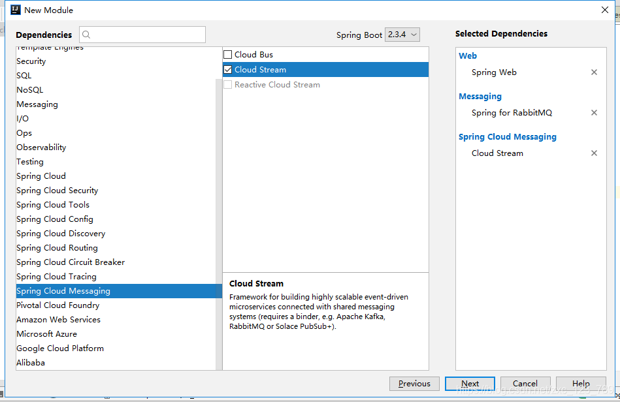Select the Alibaba category
Viewport: 620px width, 402px height.
pyautogui.click(x=116, y=362)
